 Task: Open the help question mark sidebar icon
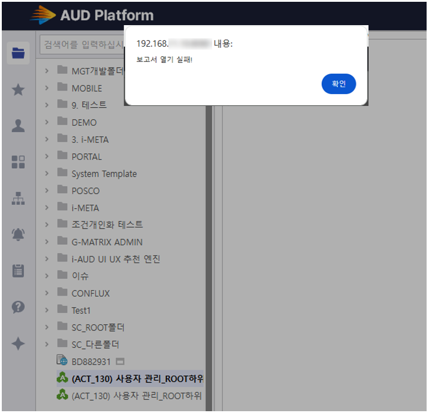[18, 307]
